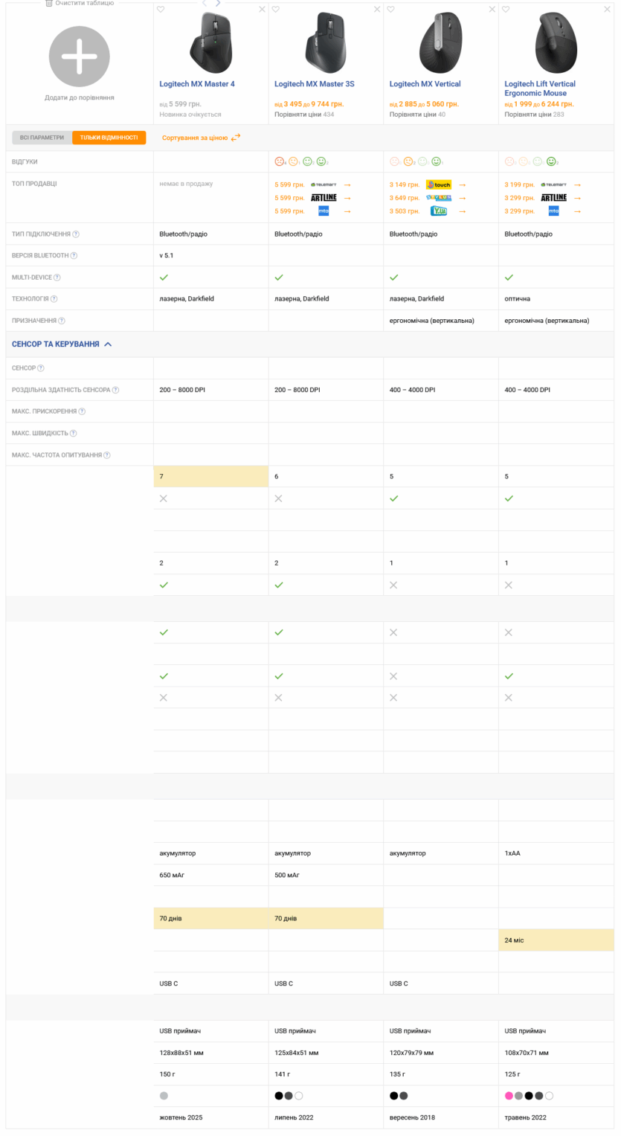Remove Logitech MX Master 3S from comparison
Viewport: 621px width, 1136px height.
coord(377,10)
